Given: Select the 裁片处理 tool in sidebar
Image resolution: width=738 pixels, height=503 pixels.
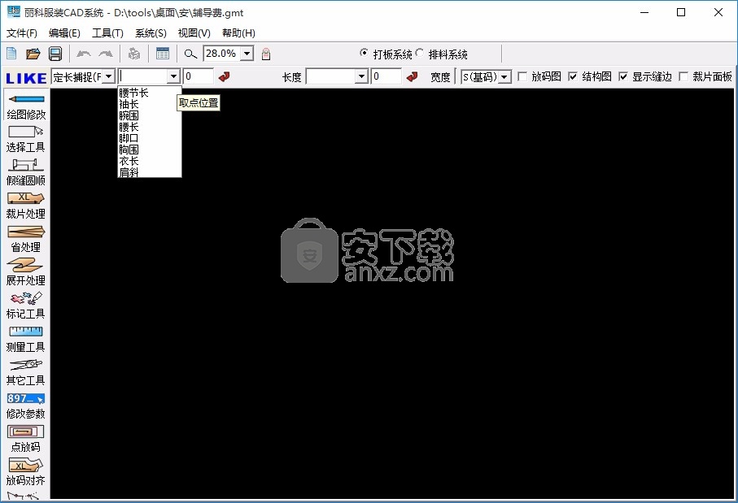Looking at the screenshot, I should 25,206.
